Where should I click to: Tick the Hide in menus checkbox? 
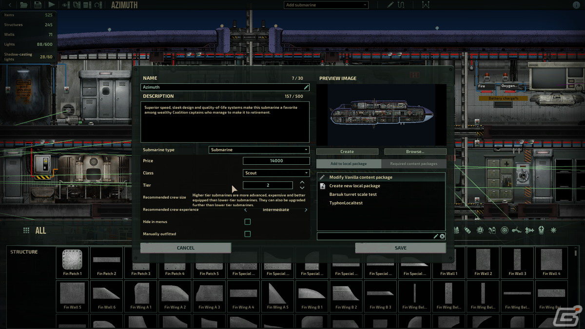tap(247, 222)
